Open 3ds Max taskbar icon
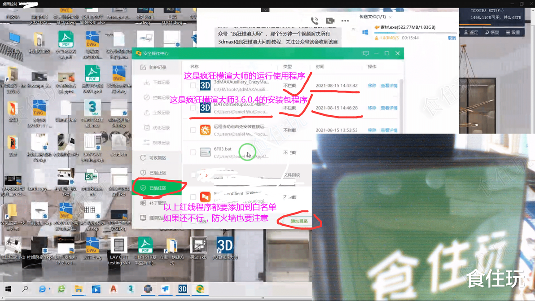This screenshot has width=535, height=301. coord(131,289)
